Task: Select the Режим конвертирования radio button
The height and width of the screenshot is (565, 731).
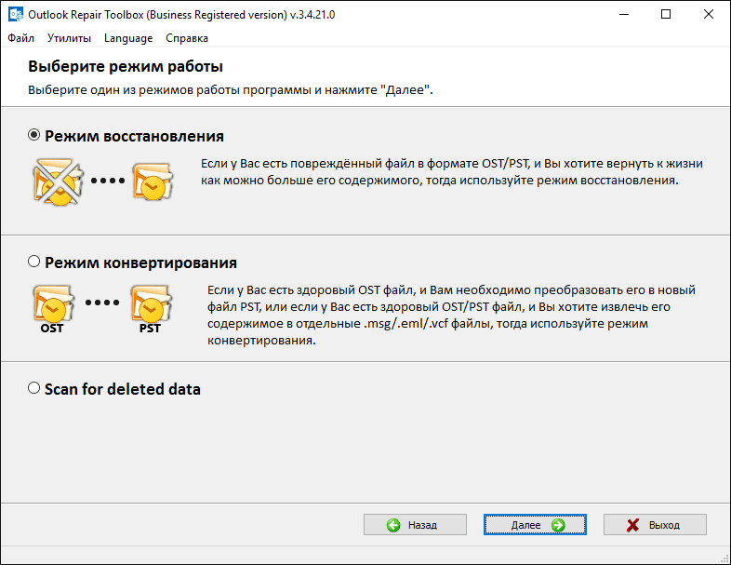Action: pos(34,262)
